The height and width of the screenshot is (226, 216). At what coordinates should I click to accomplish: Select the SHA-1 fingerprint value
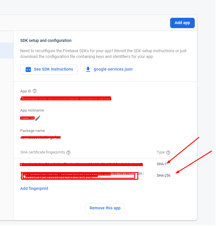81,164
